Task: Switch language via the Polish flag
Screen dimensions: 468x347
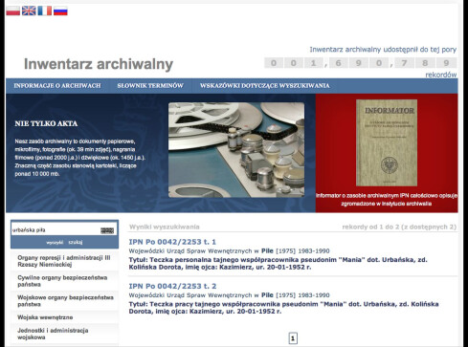Action: click(13, 11)
